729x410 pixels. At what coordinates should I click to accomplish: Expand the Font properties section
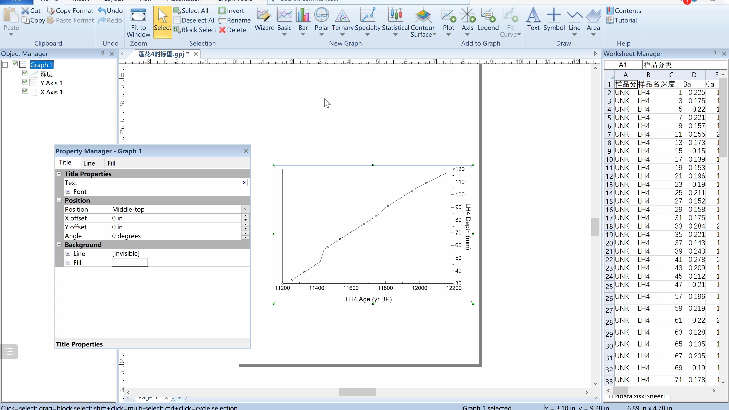68,192
